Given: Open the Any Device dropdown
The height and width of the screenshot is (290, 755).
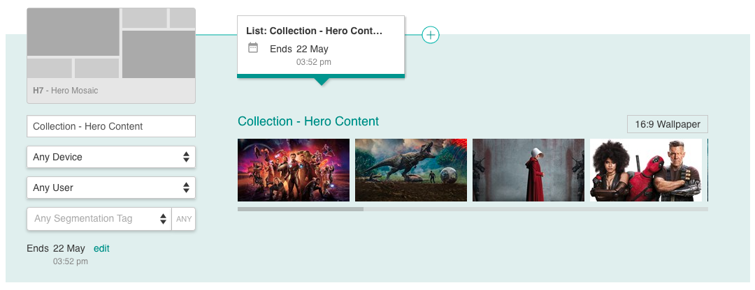Looking at the screenshot, I should coord(110,157).
